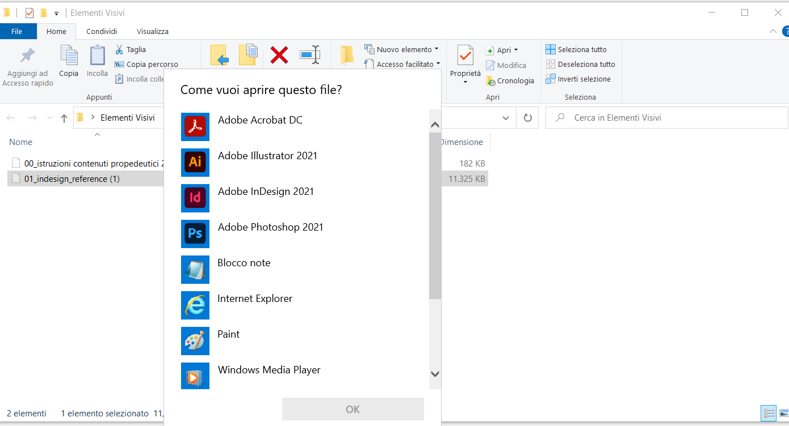Click Copia percorso command
This screenshot has width=789, height=426.
[x=146, y=64]
